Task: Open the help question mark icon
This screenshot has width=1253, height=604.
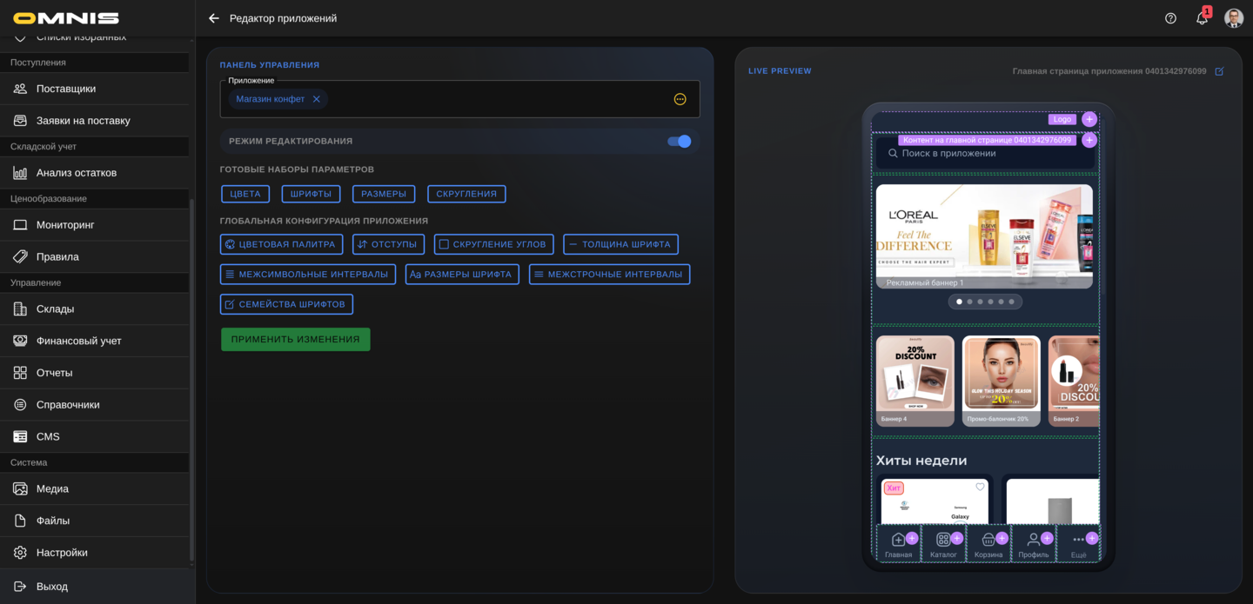Action: (1170, 18)
